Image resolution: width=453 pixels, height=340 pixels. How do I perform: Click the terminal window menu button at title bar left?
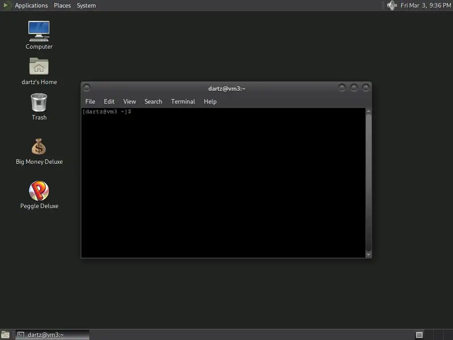pos(87,88)
